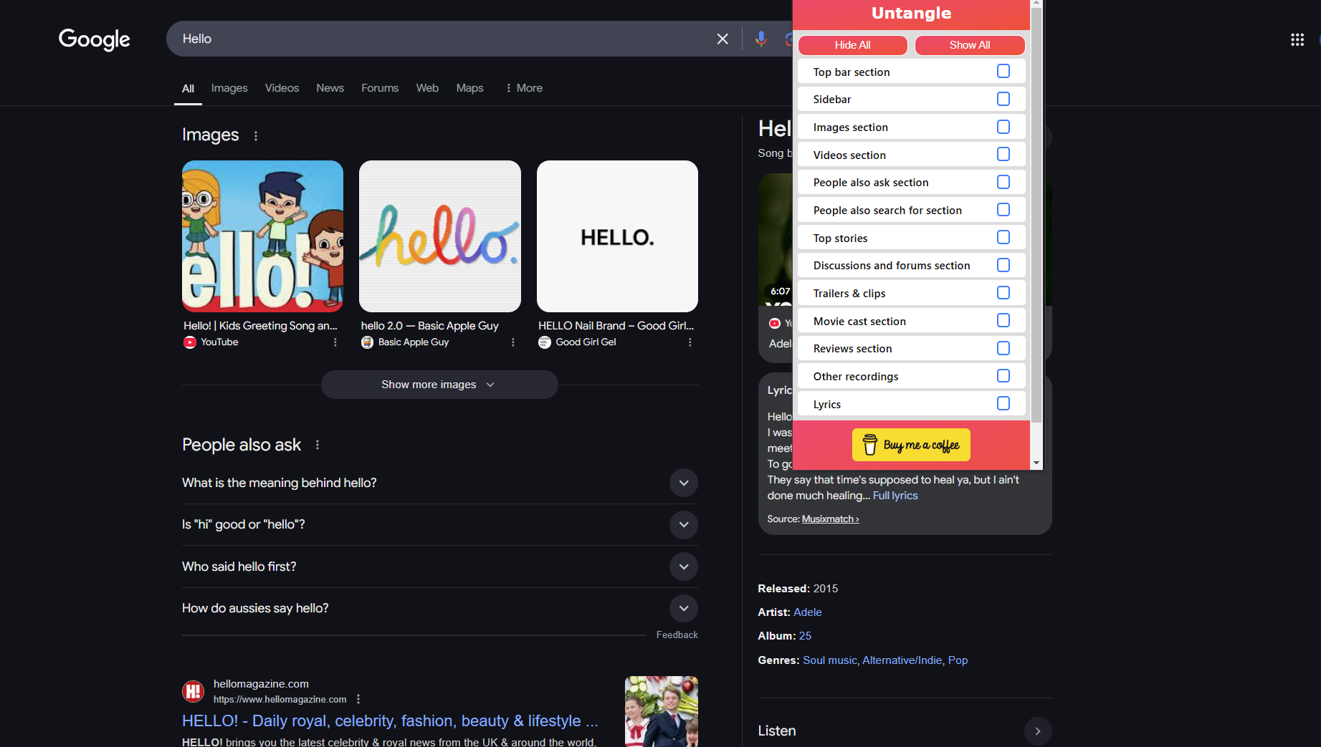Click the Buy me a coffee cup icon

click(x=869, y=445)
